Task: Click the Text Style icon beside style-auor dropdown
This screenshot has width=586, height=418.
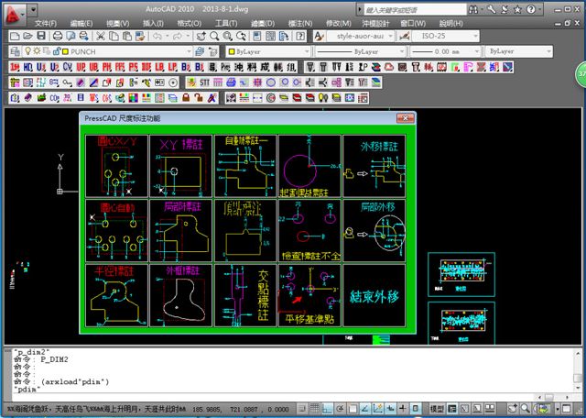Action: [x=319, y=37]
